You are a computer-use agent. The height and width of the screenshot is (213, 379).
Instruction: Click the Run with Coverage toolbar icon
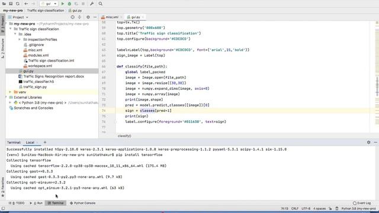pyautogui.click(x=76, y=4)
